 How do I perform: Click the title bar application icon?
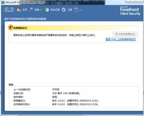click(3, 2)
